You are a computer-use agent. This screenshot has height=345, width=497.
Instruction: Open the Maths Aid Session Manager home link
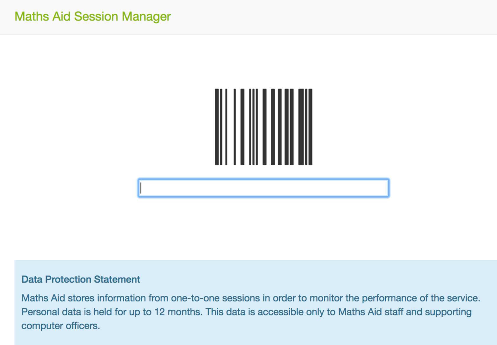[93, 17]
